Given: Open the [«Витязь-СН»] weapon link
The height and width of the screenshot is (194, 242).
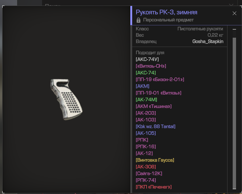Looking at the screenshot, I should click(x=151, y=66).
